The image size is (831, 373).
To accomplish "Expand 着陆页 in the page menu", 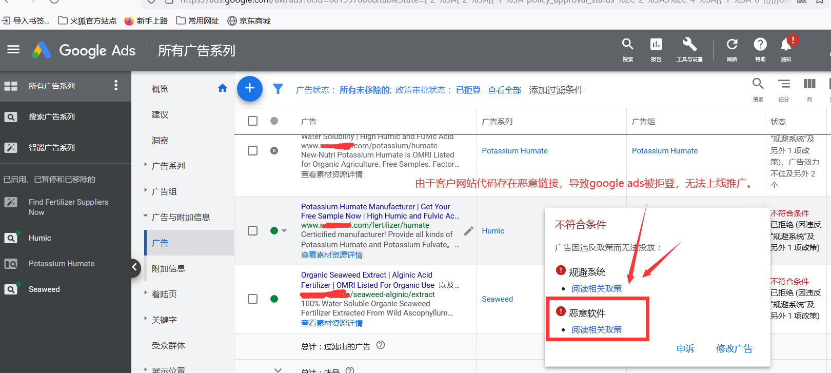I will [x=146, y=293].
